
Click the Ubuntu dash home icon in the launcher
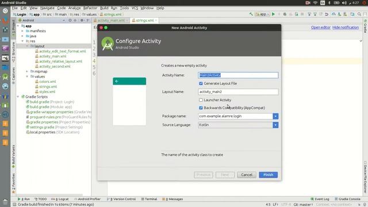pos(5,11)
